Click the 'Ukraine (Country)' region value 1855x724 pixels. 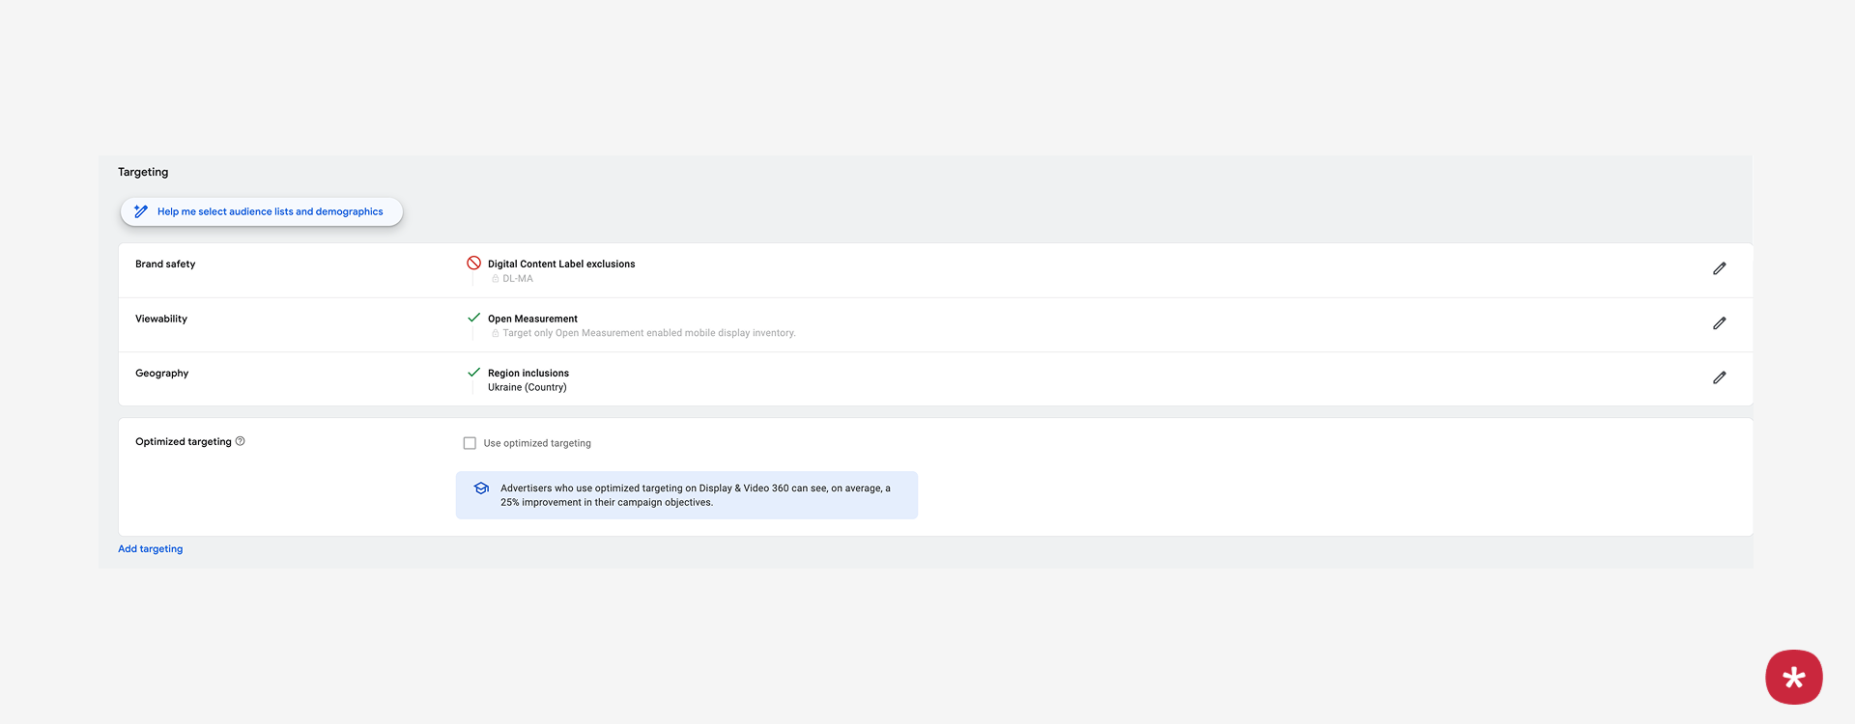527,387
